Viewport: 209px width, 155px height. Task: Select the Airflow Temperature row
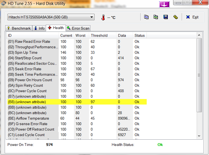pyautogui.click(x=77, y=118)
